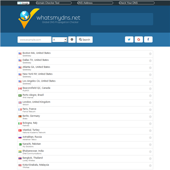Click the Brazil flag beside Porto Alegre

[20, 95]
